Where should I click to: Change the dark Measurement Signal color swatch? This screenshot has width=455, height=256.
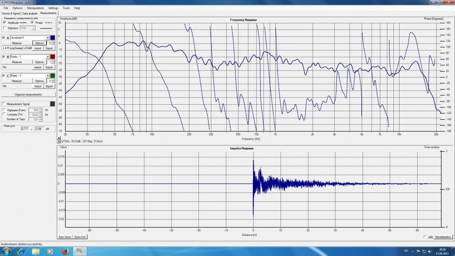tap(53, 104)
